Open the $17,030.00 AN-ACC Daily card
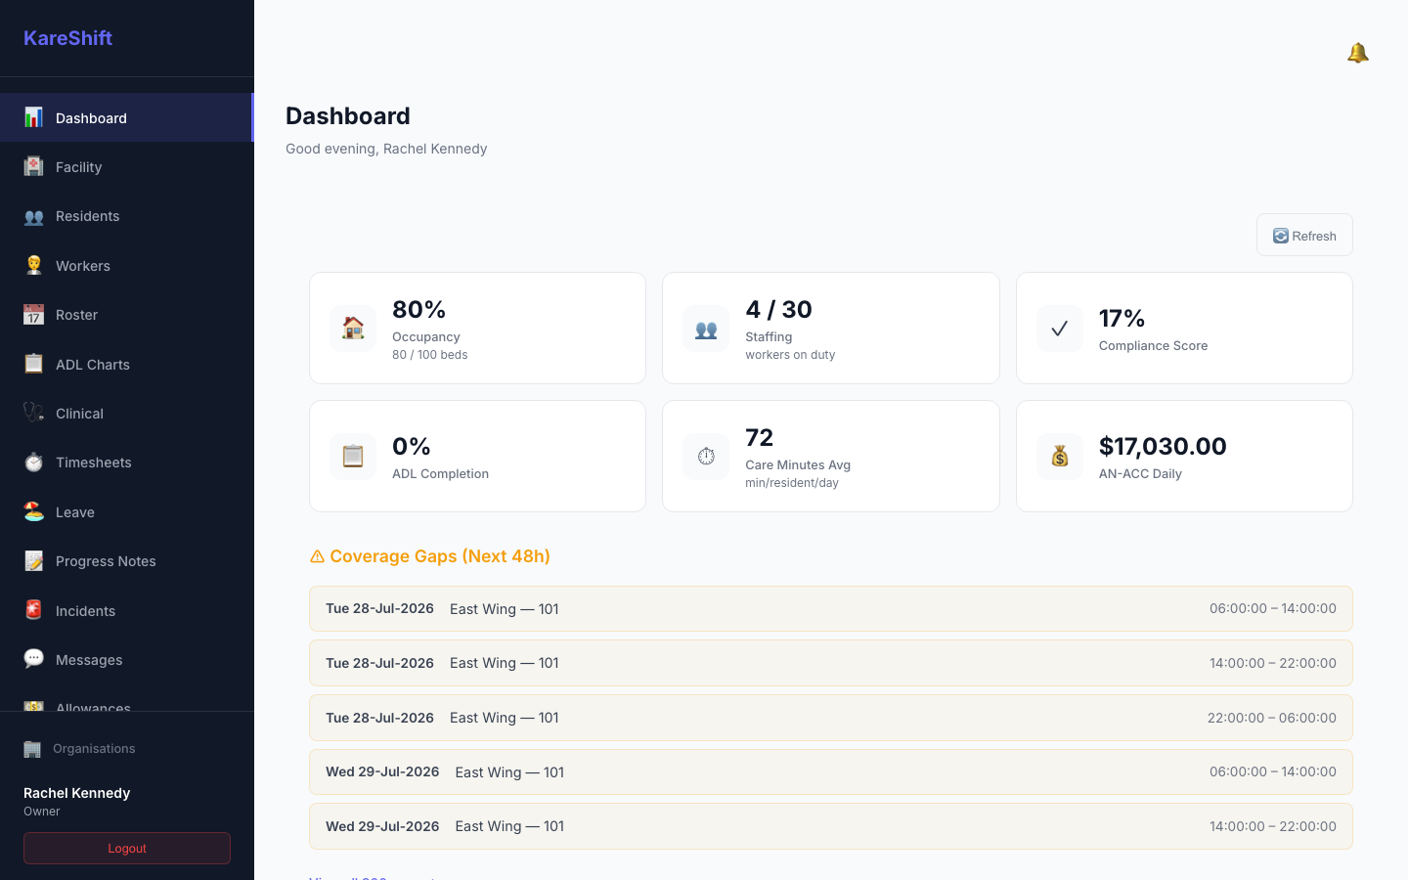 point(1184,456)
